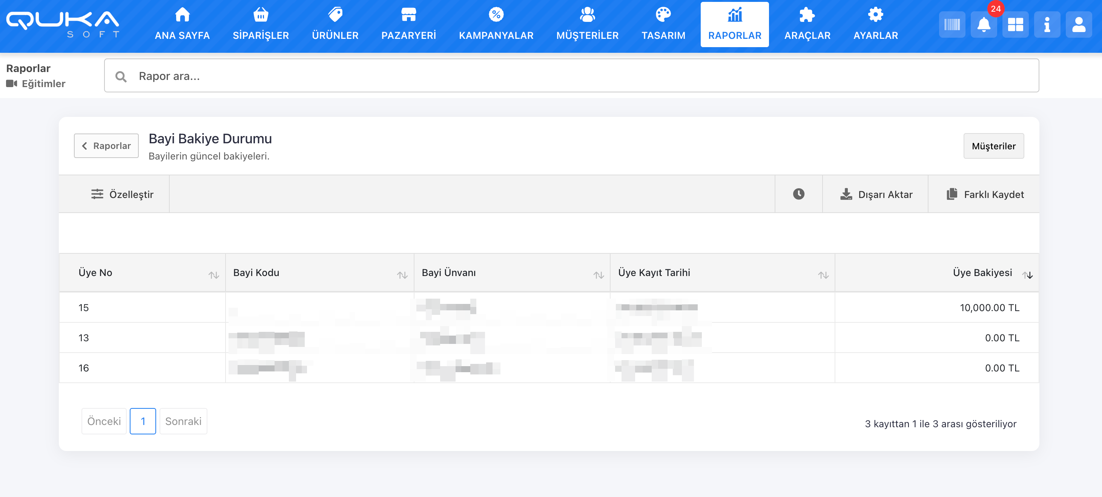Open the Kampanyalar menu
This screenshot has width=1102, height=497.
(496, 25)
